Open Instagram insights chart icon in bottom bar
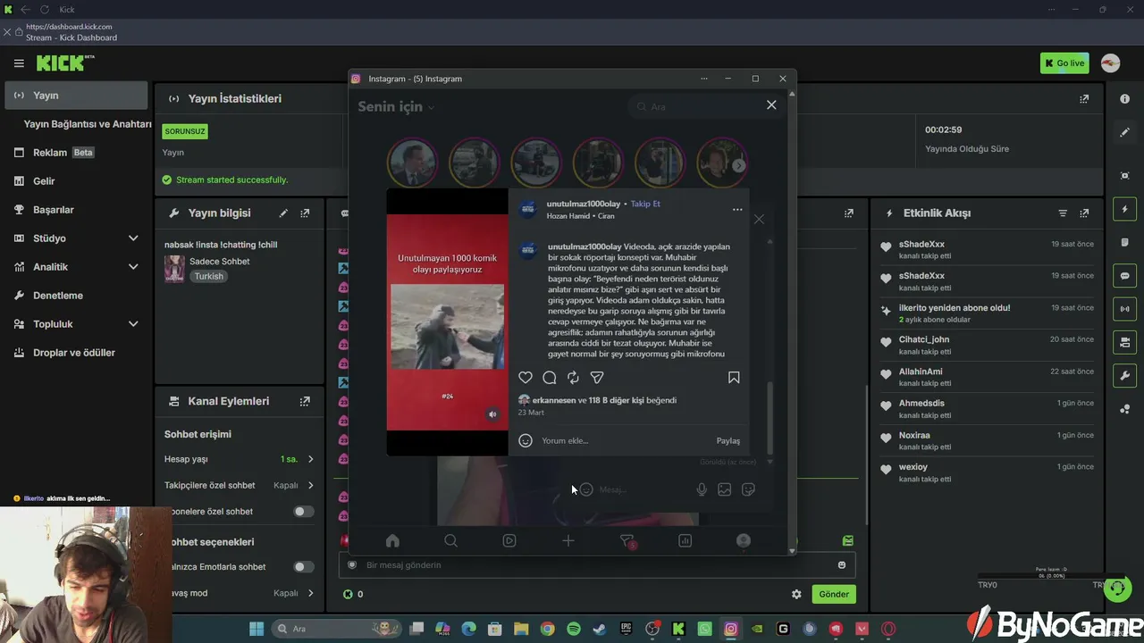This screenshot has height=643, width=1144. click(685, 540)
